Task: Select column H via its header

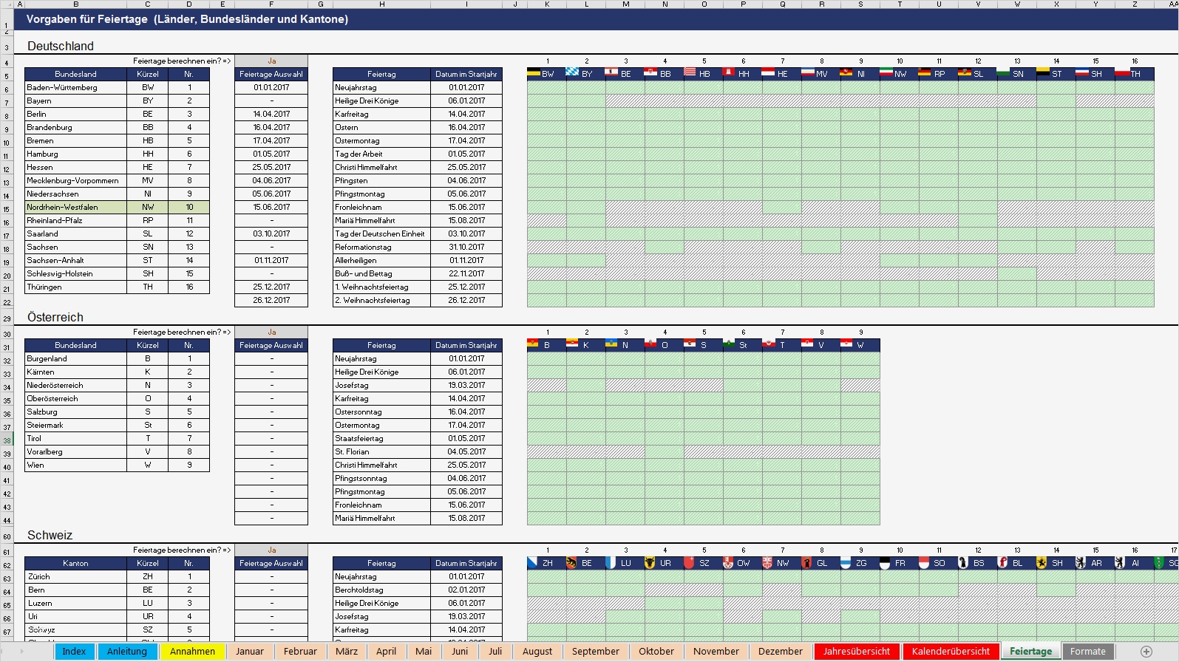Action: [x=381, y=4]
